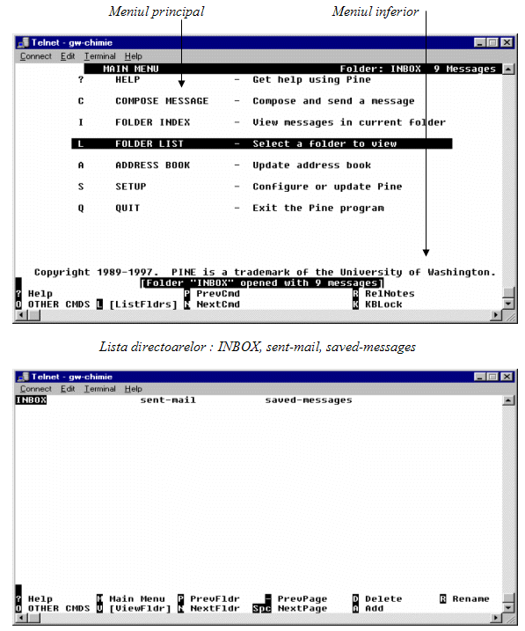
Task: Click scroll right arrow in upper window
Action: [x=497, y=315]
